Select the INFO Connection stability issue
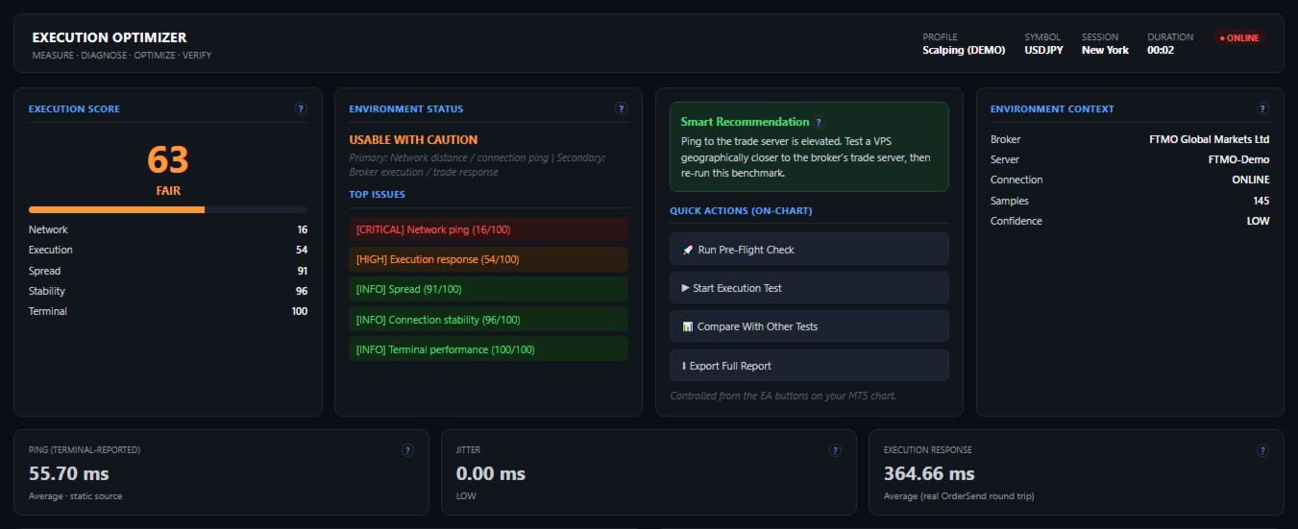The width and height of the screenshot is (1298, 529). (x=488, y=320)
